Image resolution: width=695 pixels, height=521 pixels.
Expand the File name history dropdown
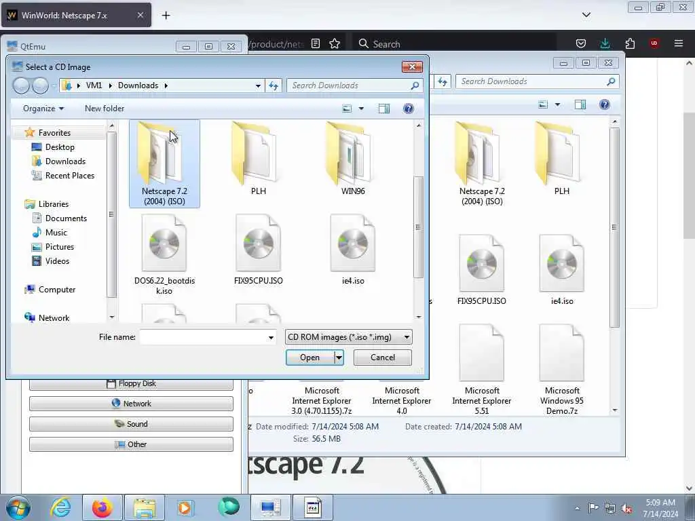[271, 338]
